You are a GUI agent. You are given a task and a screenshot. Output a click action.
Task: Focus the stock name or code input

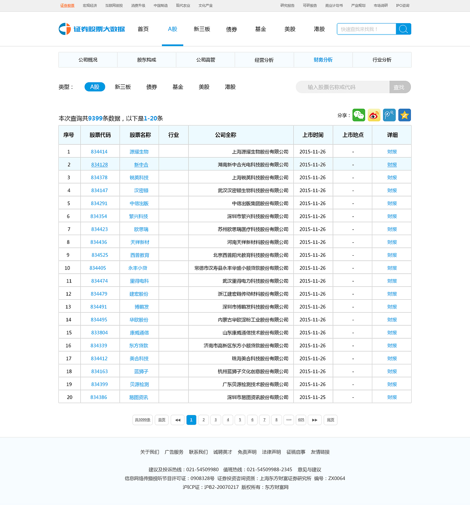[x=343, y=87]
